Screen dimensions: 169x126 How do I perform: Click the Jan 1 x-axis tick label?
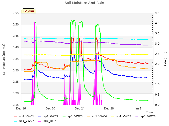pyautogui.click(x=138, y=108)
